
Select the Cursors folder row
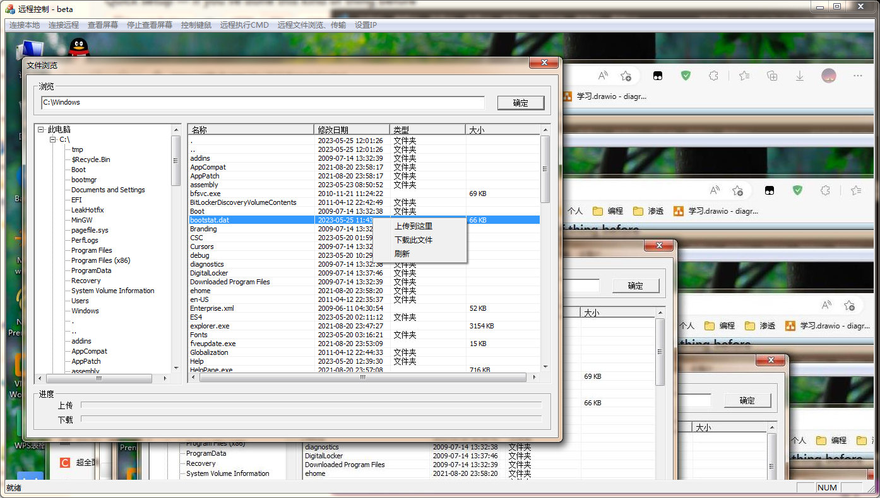202,246
